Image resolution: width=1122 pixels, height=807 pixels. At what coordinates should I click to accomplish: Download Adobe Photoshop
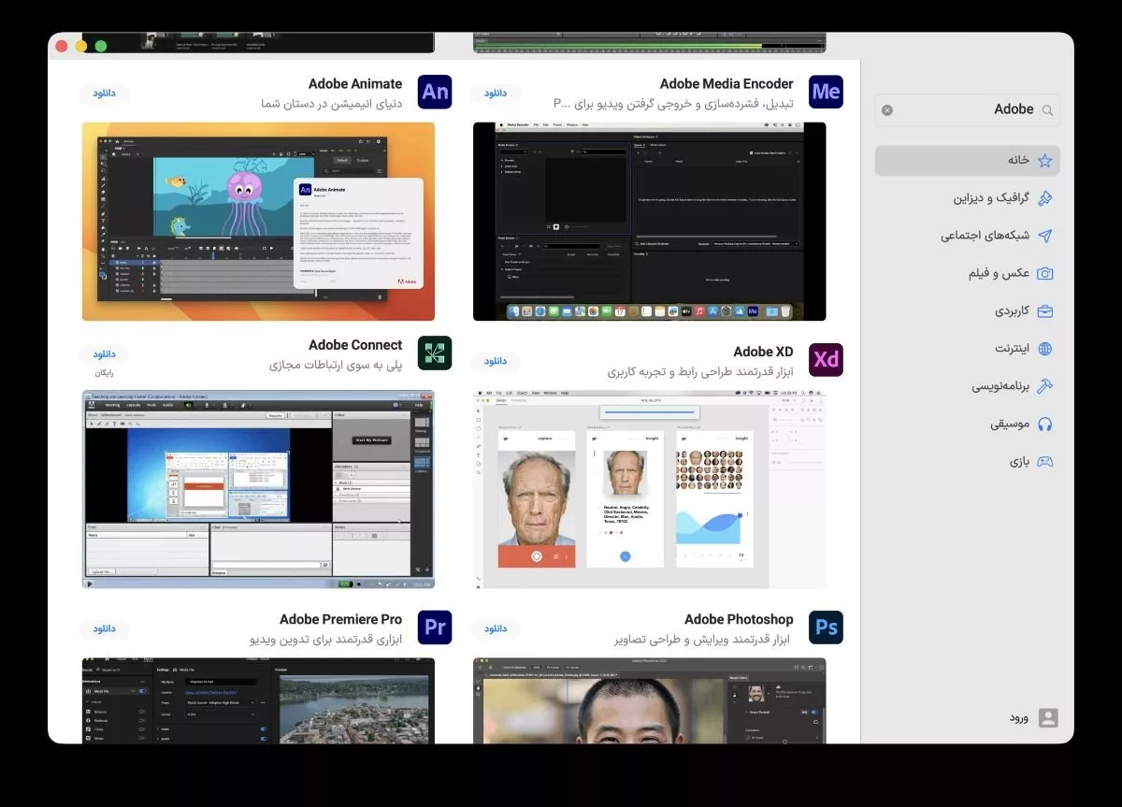495,627
